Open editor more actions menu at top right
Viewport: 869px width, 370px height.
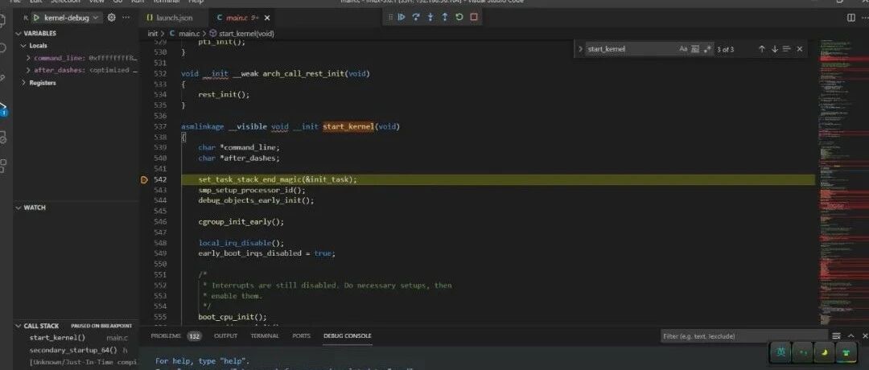tap(864, 18)
